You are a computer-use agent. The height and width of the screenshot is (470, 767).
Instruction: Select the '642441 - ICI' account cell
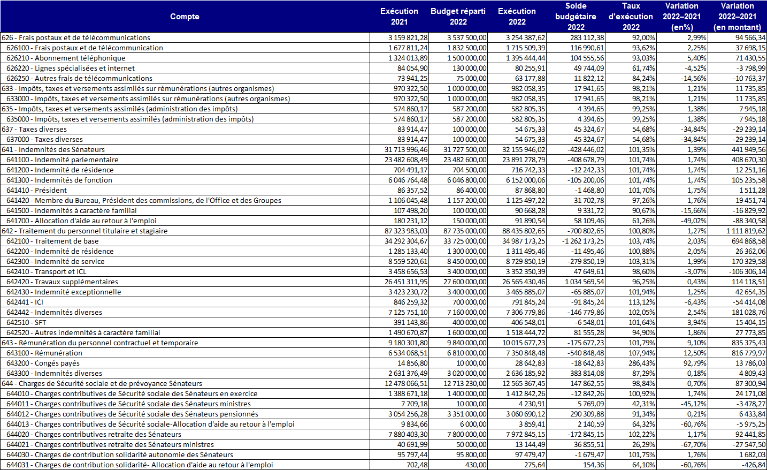coord(25,302)
